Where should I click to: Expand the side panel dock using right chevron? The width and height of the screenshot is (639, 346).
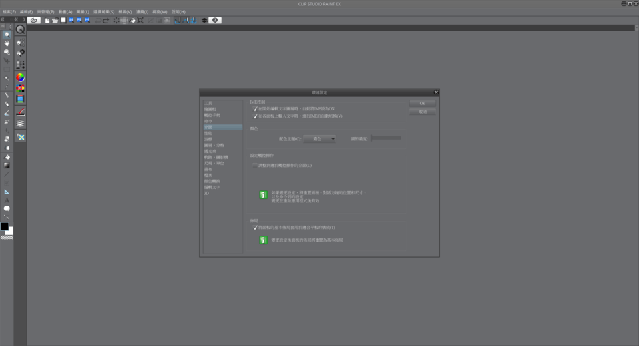(24, 19)
